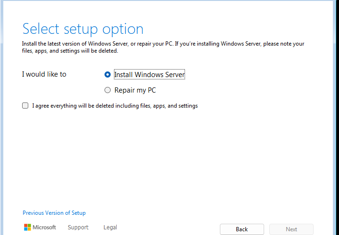
Task: Open the Support link in footer
Action: 78,227
